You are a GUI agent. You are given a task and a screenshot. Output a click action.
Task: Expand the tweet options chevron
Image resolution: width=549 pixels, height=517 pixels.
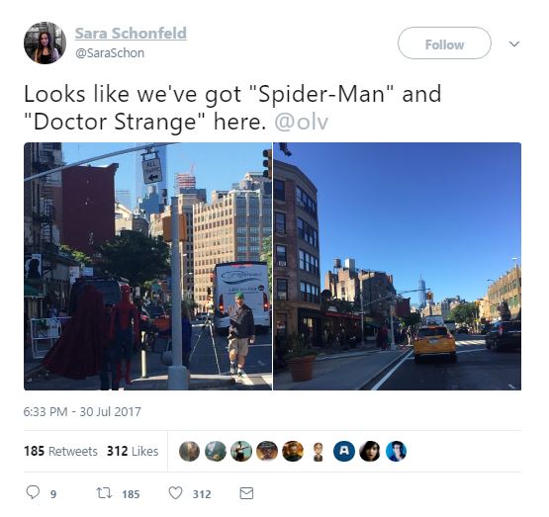pyautogui.click(x=514, y=44)
